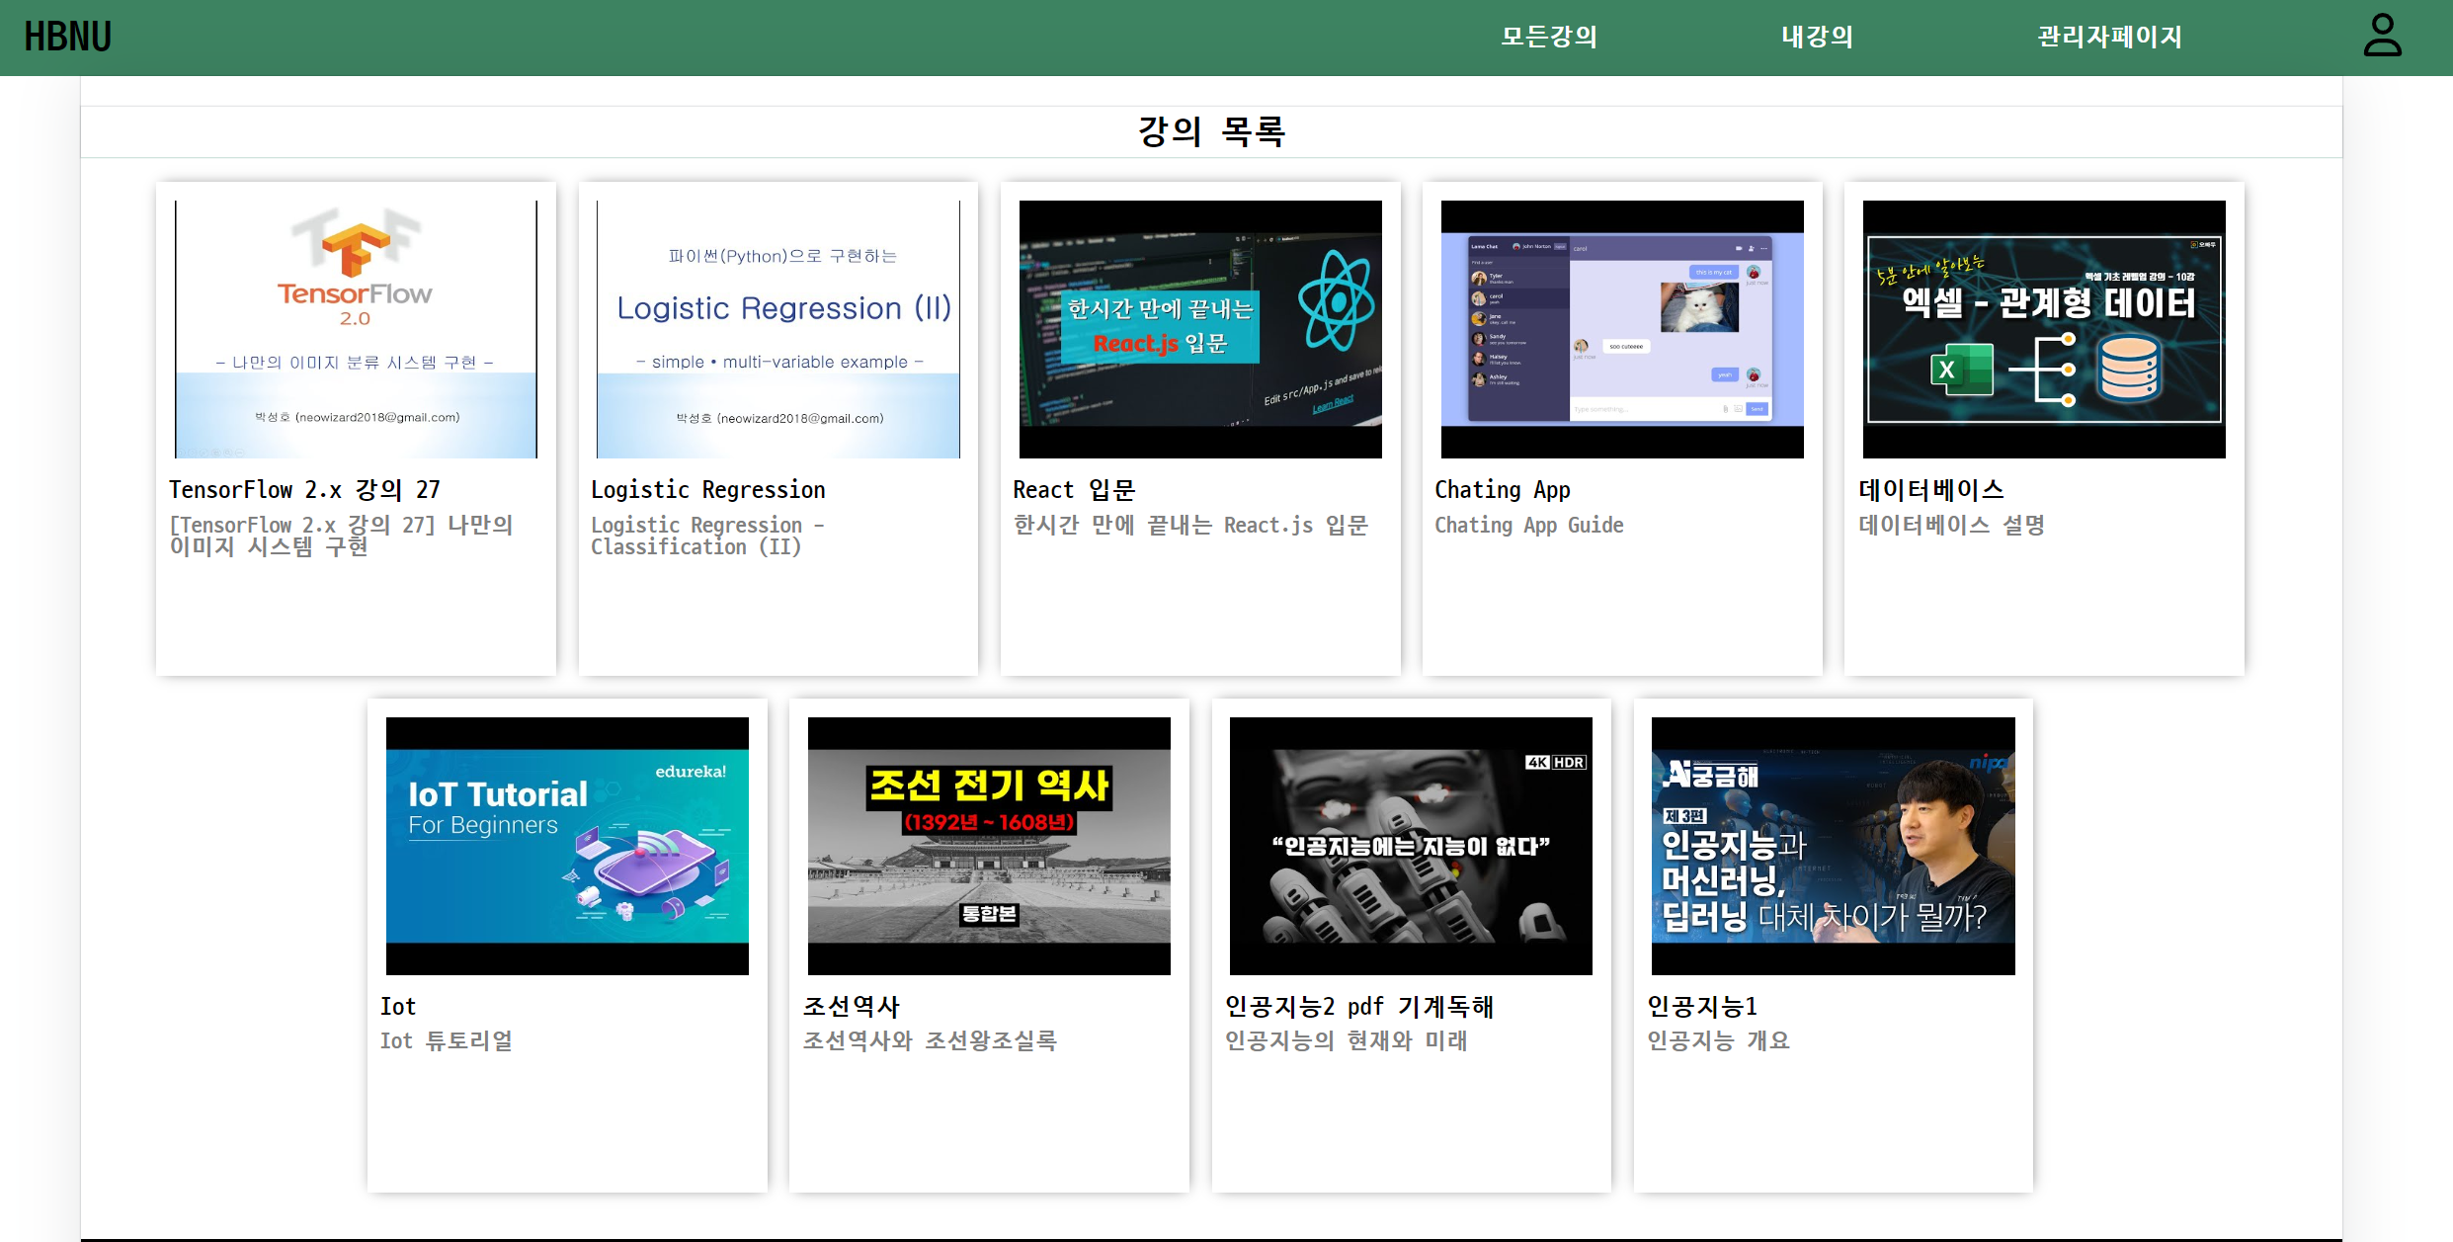
Task: Select title 'Iot'
Action: 398,1007
